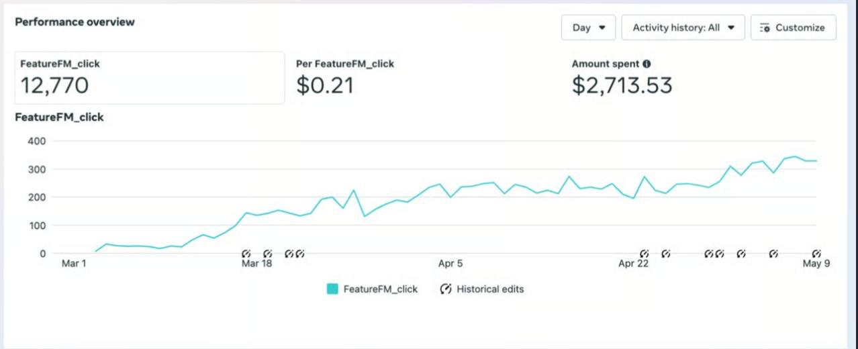858x349 pixels.
Task: Click the historical edit marker above Mar 18
Action: tap(246, 254)
